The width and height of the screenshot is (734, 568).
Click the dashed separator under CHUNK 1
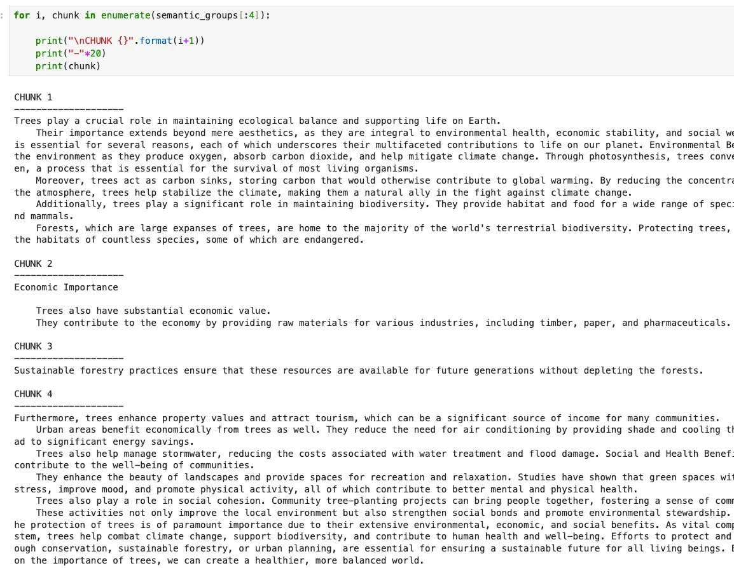pyautogui.click(x=69, y=109)
